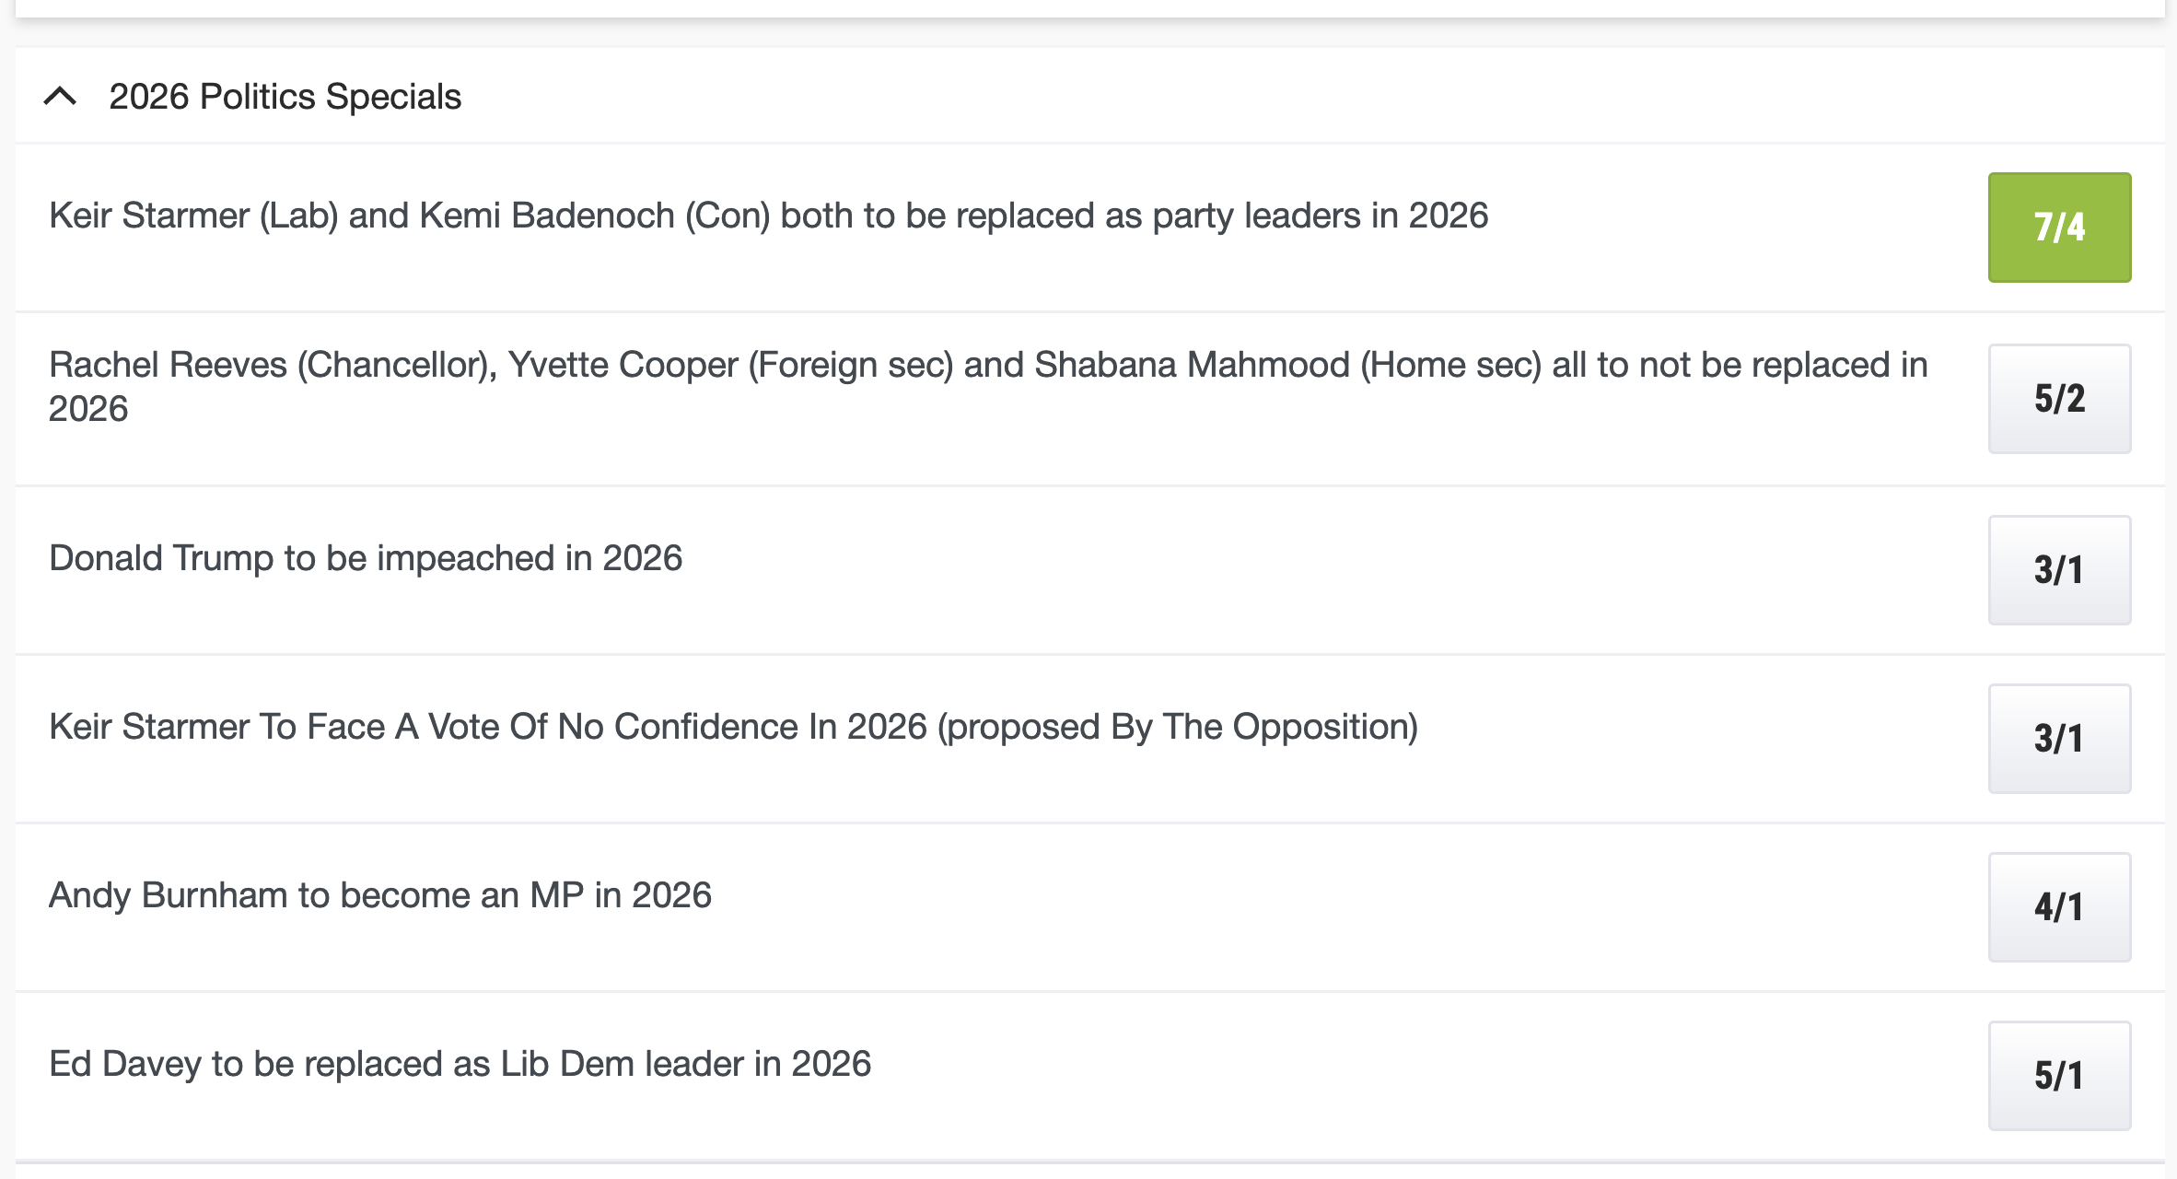Click the Rachel Reeves, Cooper, Mahmood market text
The width and height of the screenshot is (2177, 1179).
click(x=987, y=366)
